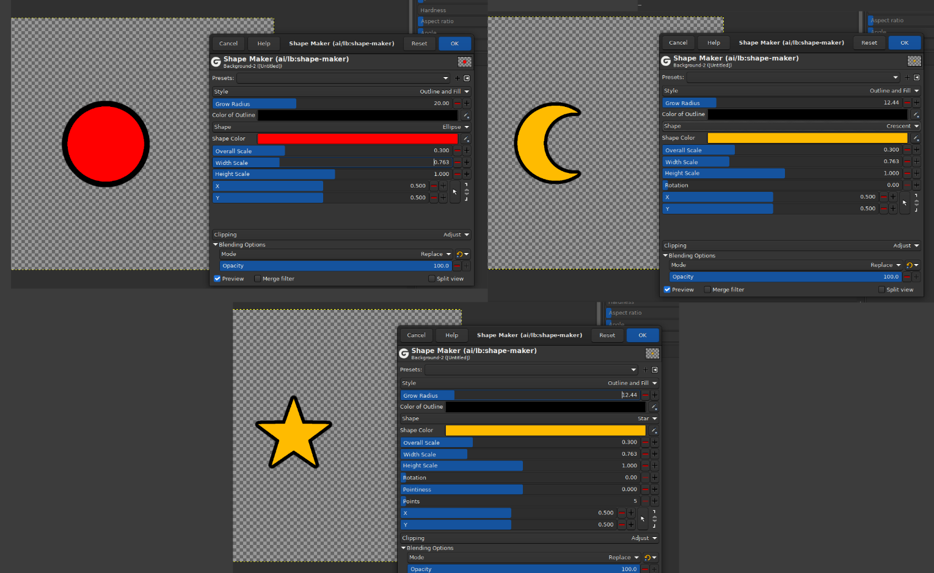Use Shape Color eyedropper in the Crescent dialog
934x573 pixels.
916,138
